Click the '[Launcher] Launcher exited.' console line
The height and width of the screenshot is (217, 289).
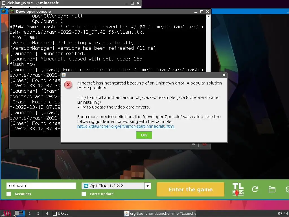pyautogui.click(x=47, y=53)
